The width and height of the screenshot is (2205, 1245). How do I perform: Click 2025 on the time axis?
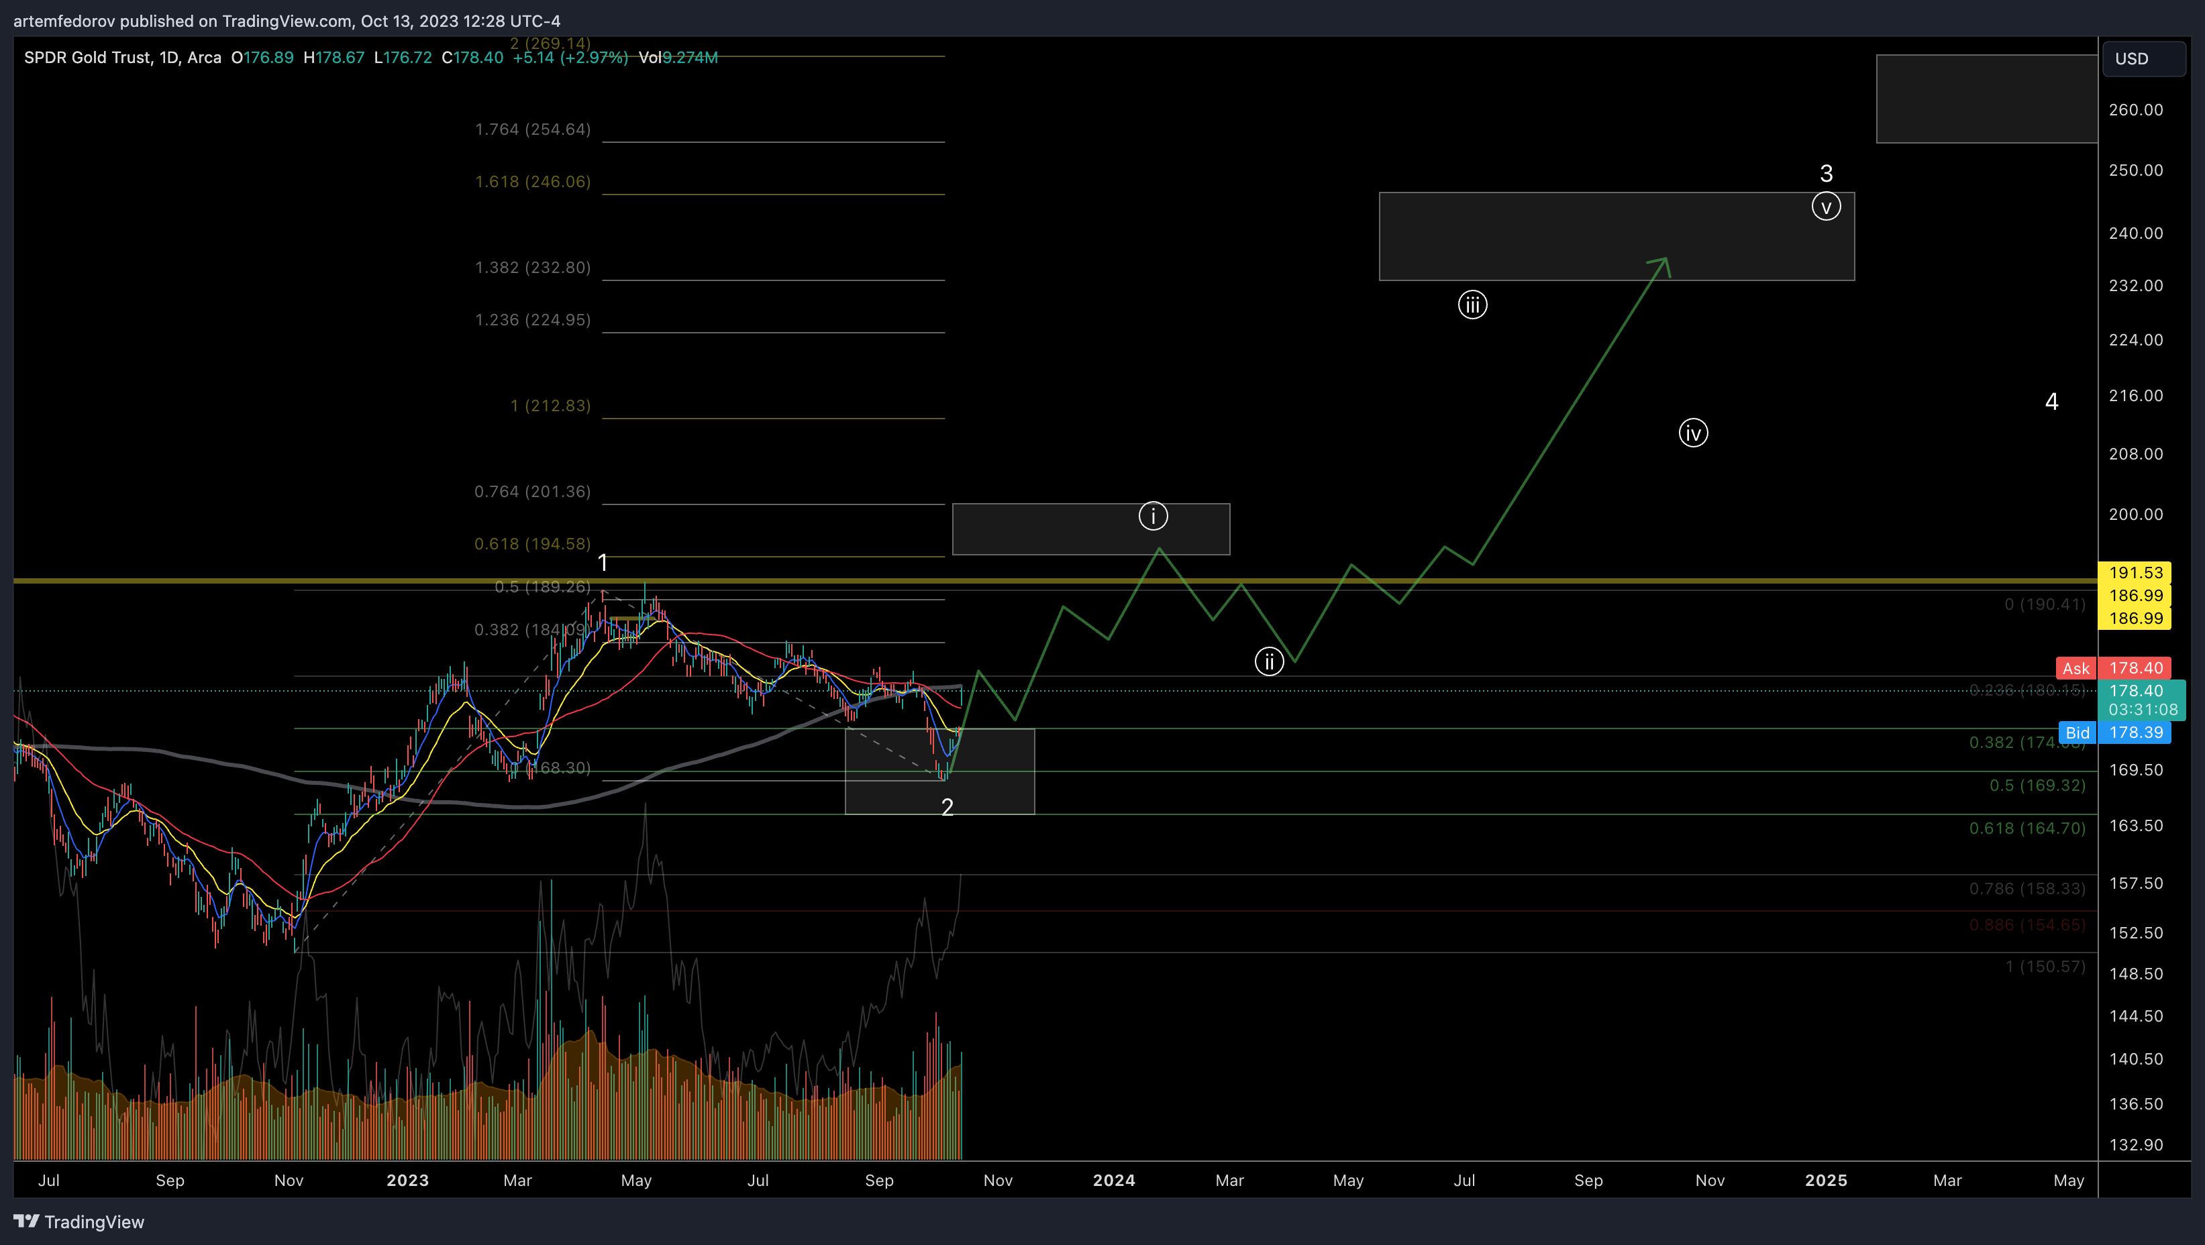[1826, 1180]
